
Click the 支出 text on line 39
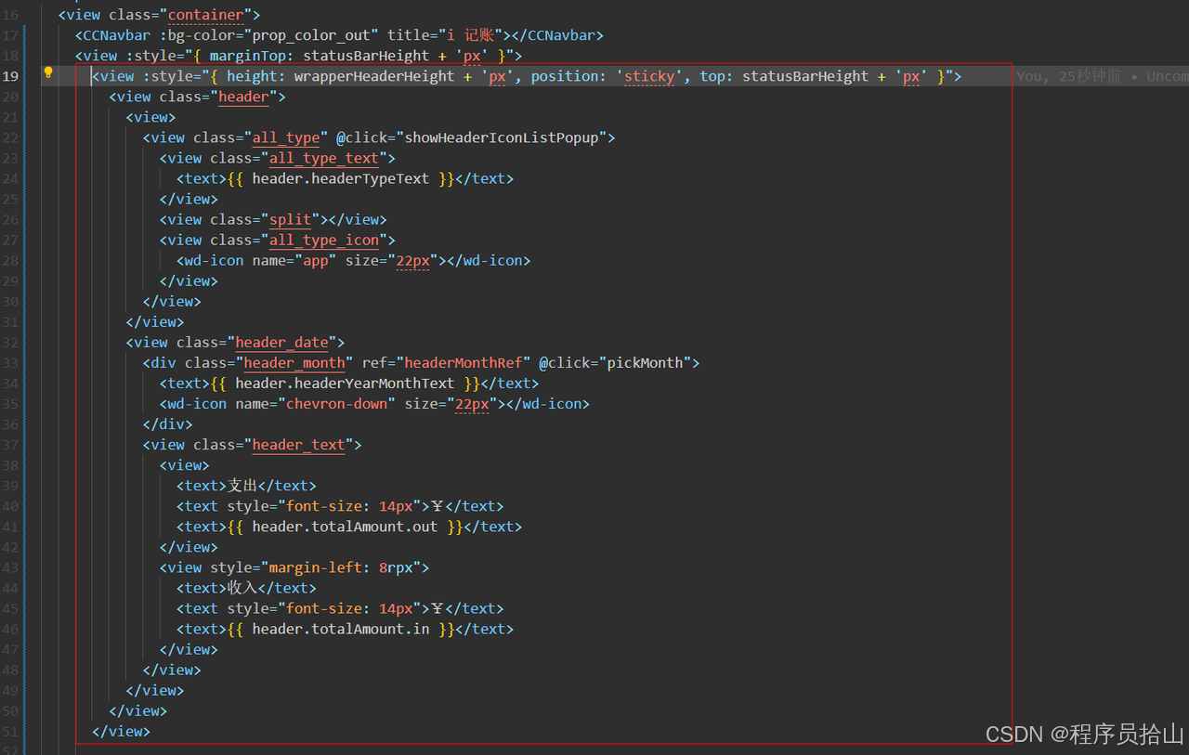pos(243,485)
